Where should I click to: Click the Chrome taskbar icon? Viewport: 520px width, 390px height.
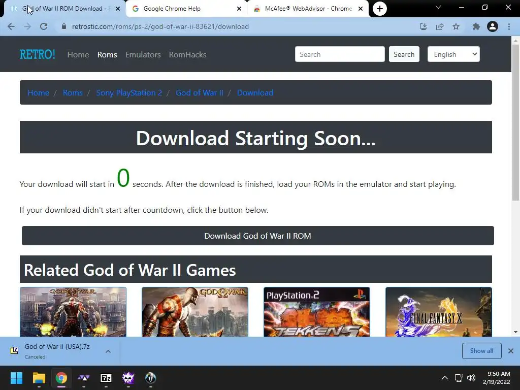[x=61, y=378]
